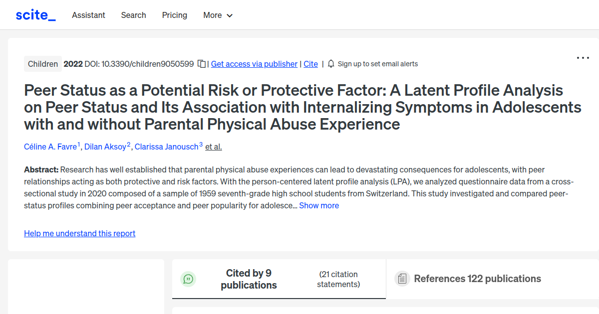
Task: Open the Assistant page
Action: [x=88, y=15]
